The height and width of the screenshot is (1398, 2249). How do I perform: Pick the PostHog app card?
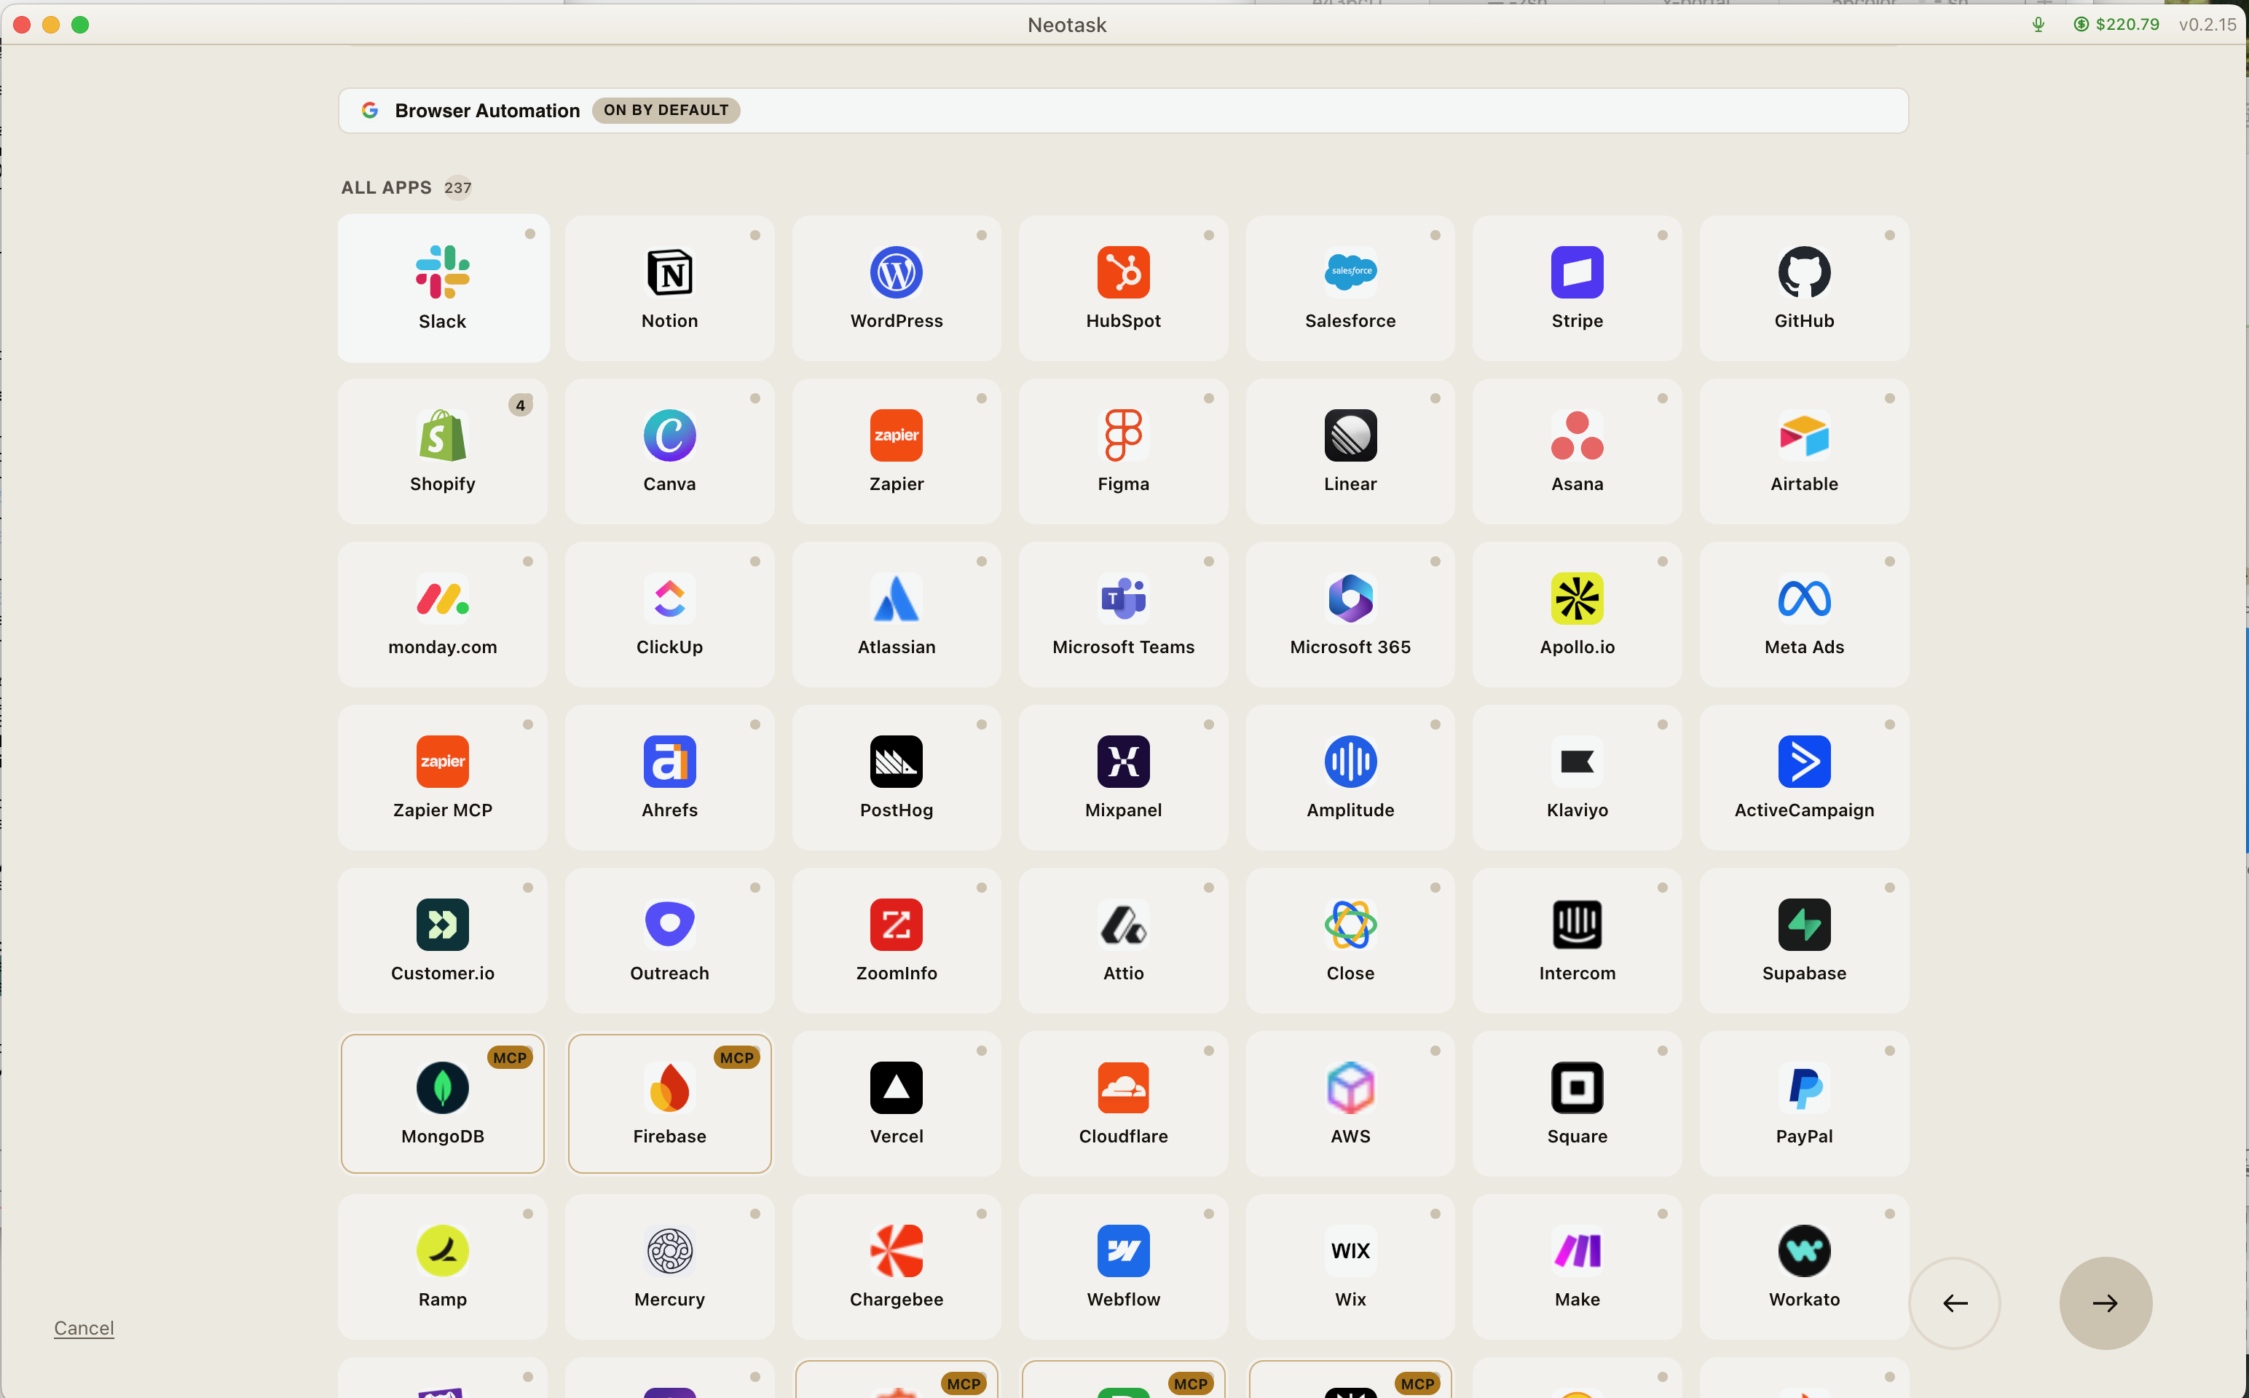tap(896, 778)
